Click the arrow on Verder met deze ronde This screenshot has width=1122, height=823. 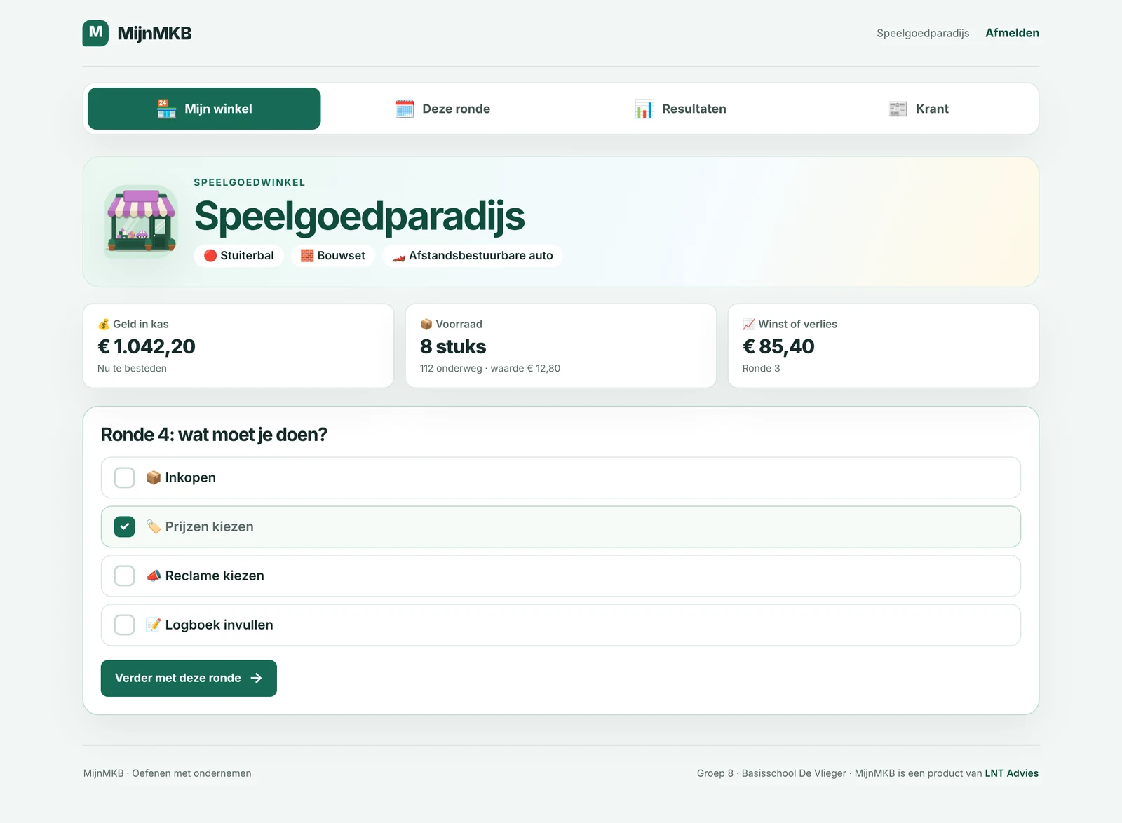click(256, 678)
